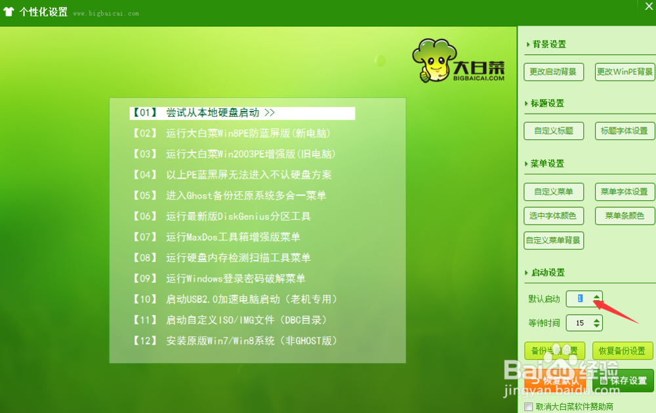The image size is (656, 413).
Task: Click the hat icon on the title bar
Action: click(x=7, y=9)
